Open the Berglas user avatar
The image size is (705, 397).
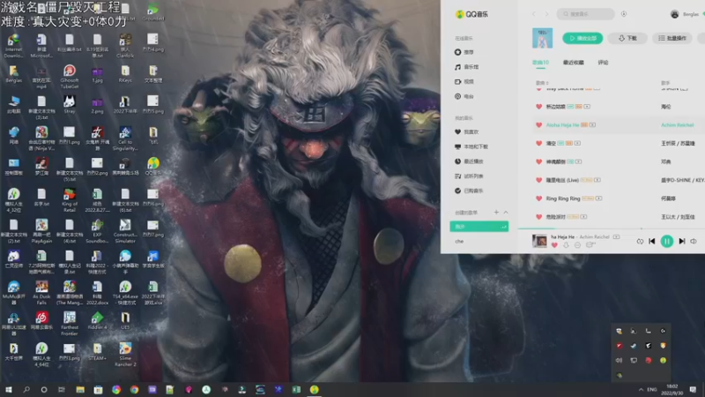pos(674,14)
